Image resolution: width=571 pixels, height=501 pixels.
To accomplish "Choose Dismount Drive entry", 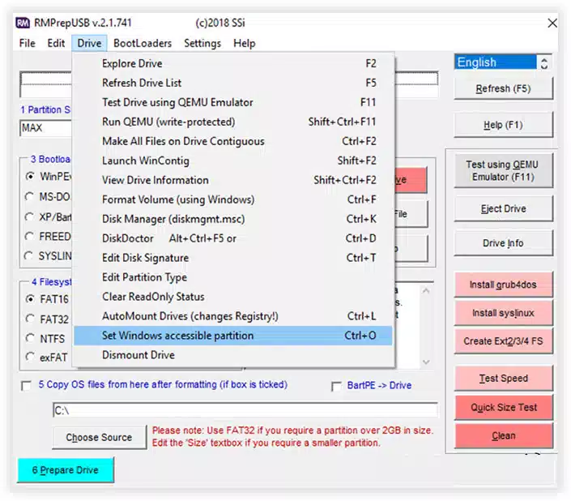I will coord(233,355).
